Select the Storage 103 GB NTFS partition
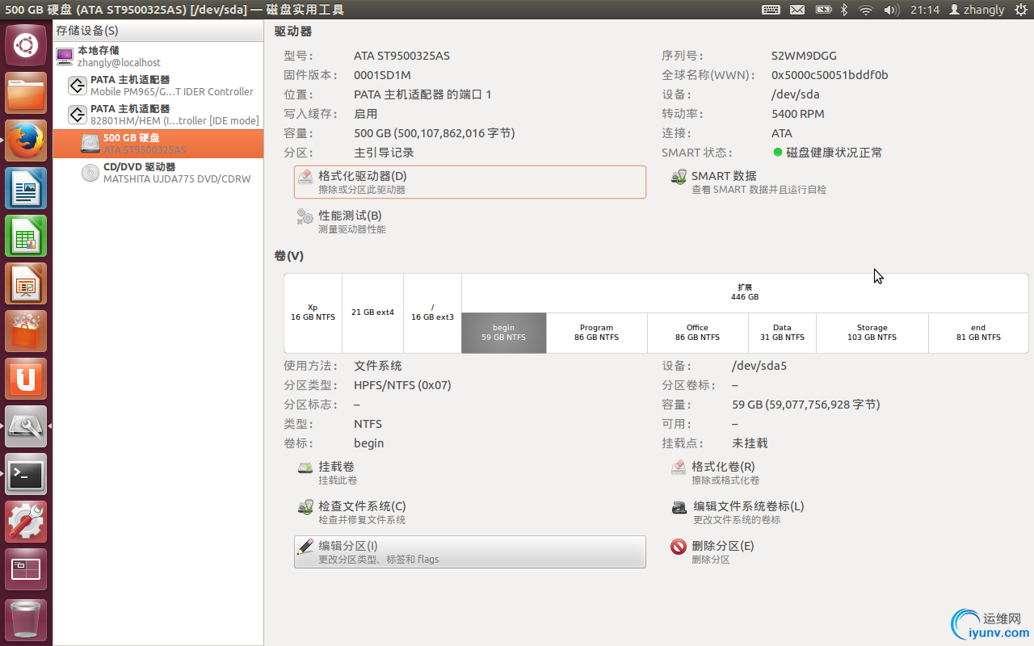 click(872, 333)
